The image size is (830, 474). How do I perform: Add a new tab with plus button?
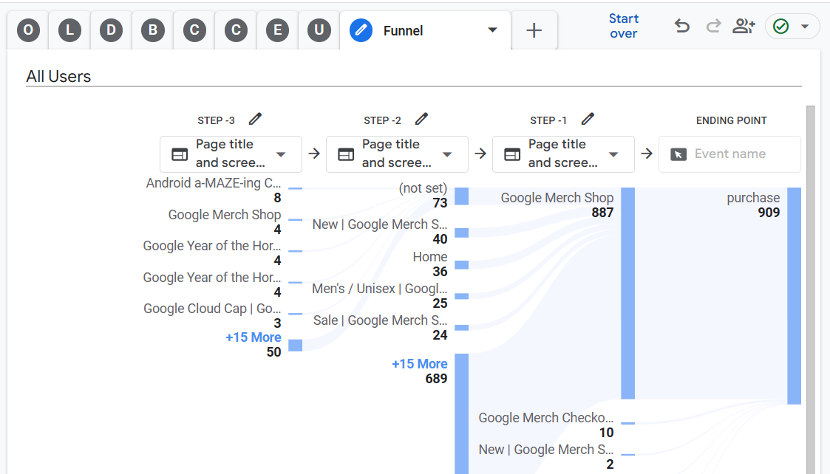[x=534, y=30]
